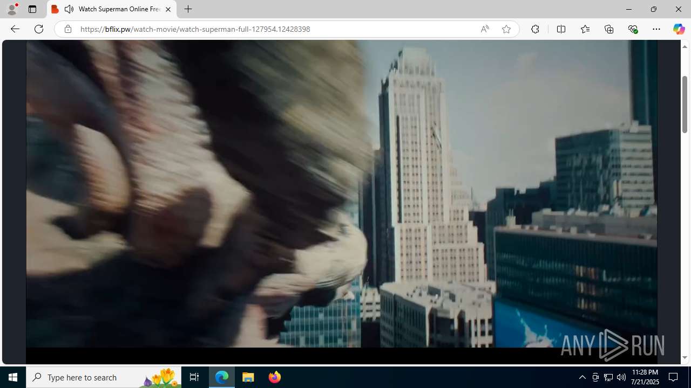Click the movie video player
The width and height of the screenshot is (691, 388).
coord(342,202)
